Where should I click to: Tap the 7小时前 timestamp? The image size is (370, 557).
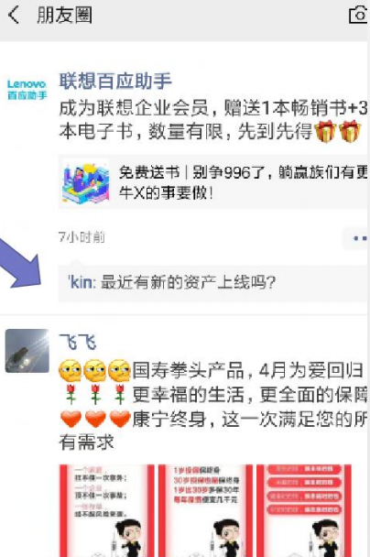coord(82,237)
